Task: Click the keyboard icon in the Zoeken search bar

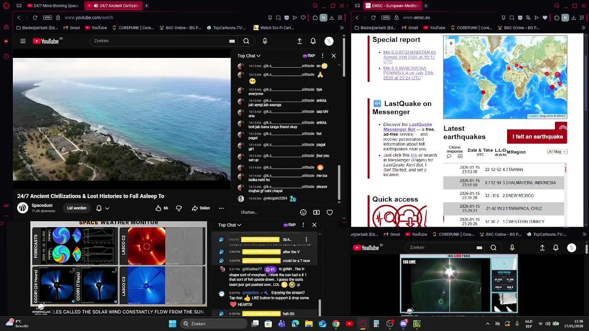Action: point(232,41)
